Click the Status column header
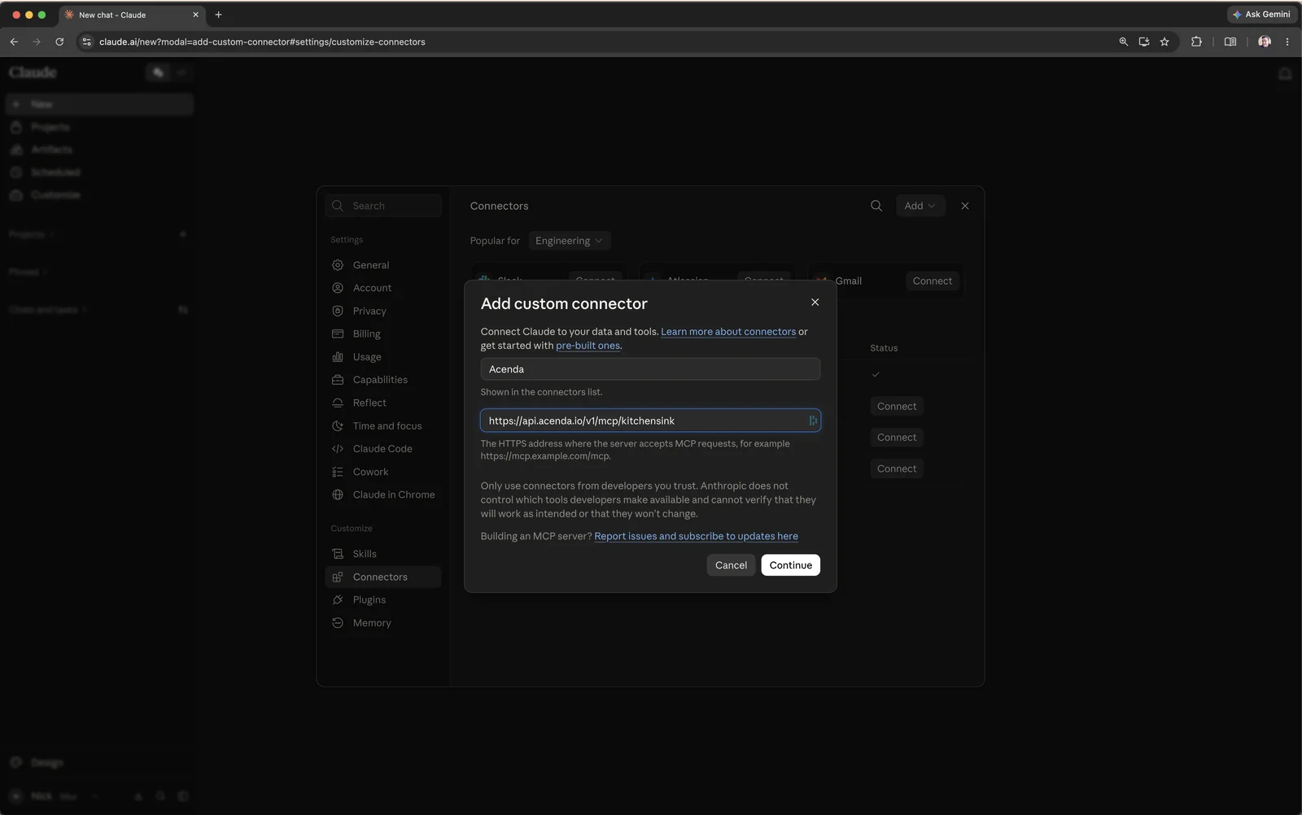 (x=884, y=348)
